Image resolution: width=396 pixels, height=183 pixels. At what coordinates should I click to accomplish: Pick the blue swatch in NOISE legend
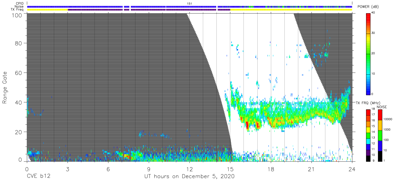pyautogui.click(x=380, y=146)
